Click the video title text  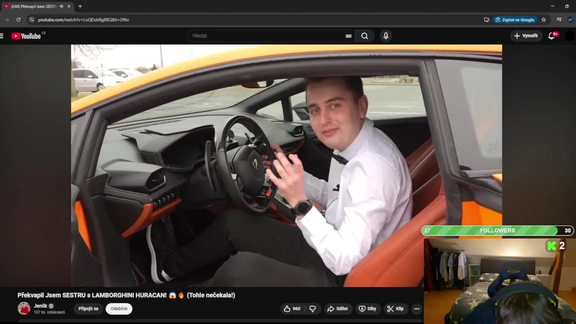126,295
